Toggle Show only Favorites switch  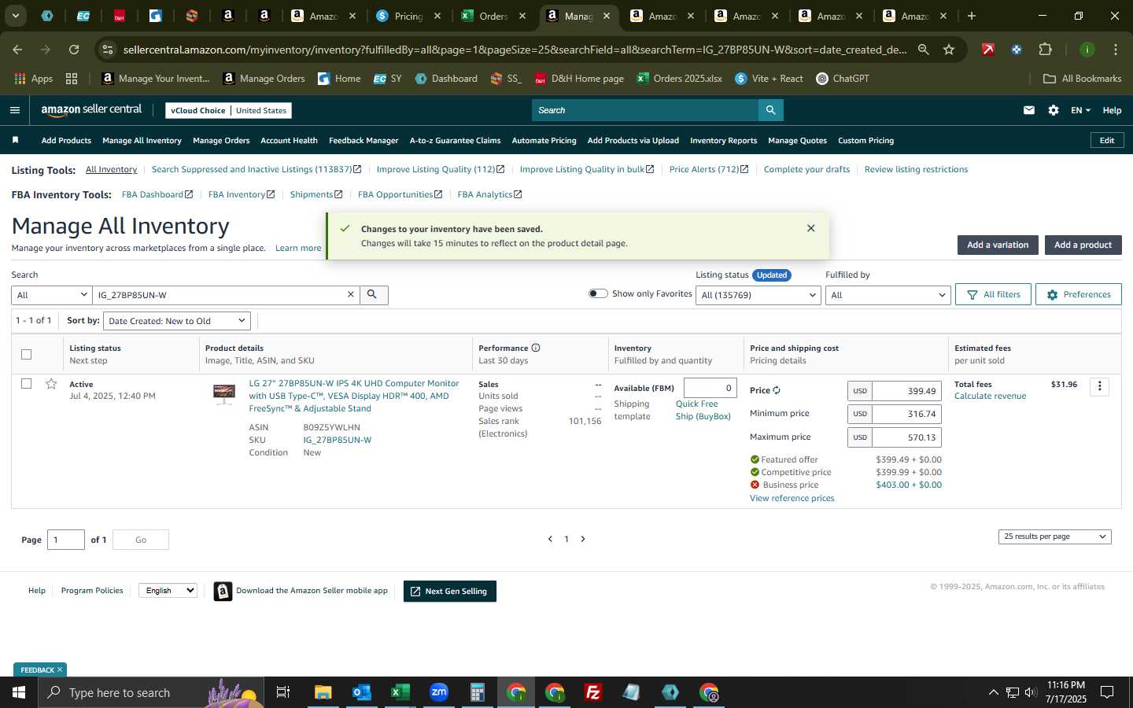click(598, 293)
